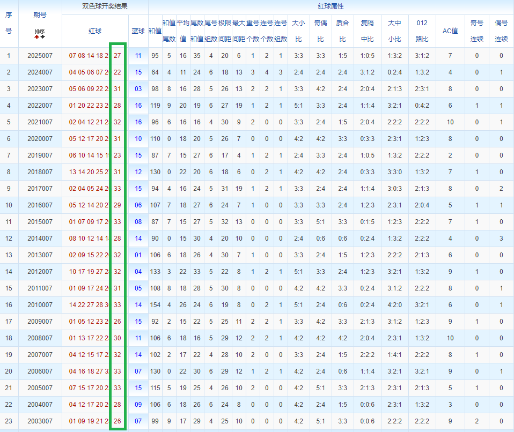Click the red balls of issue 2010007
The width and height of the screenshot is (514, 432).
click(89, 305)
